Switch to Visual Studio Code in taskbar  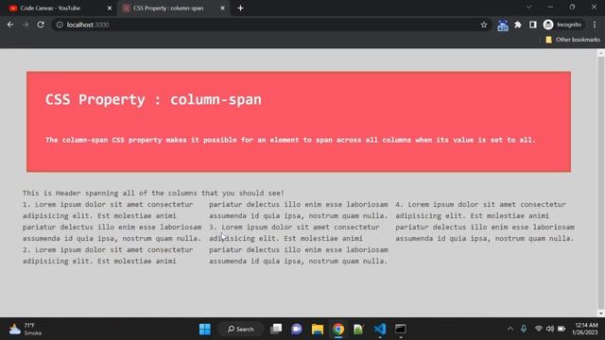[x=380, y=330]
